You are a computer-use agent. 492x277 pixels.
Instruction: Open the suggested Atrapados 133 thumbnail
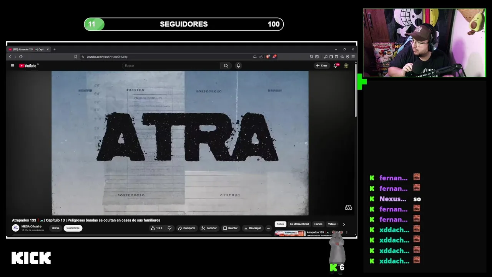pos(290,233)
